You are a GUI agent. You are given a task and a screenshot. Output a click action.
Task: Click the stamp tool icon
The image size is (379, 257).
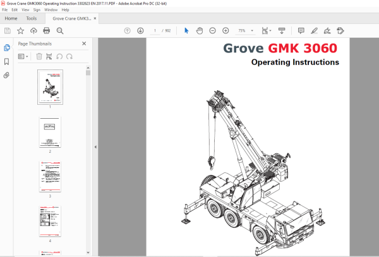(340, 31)
